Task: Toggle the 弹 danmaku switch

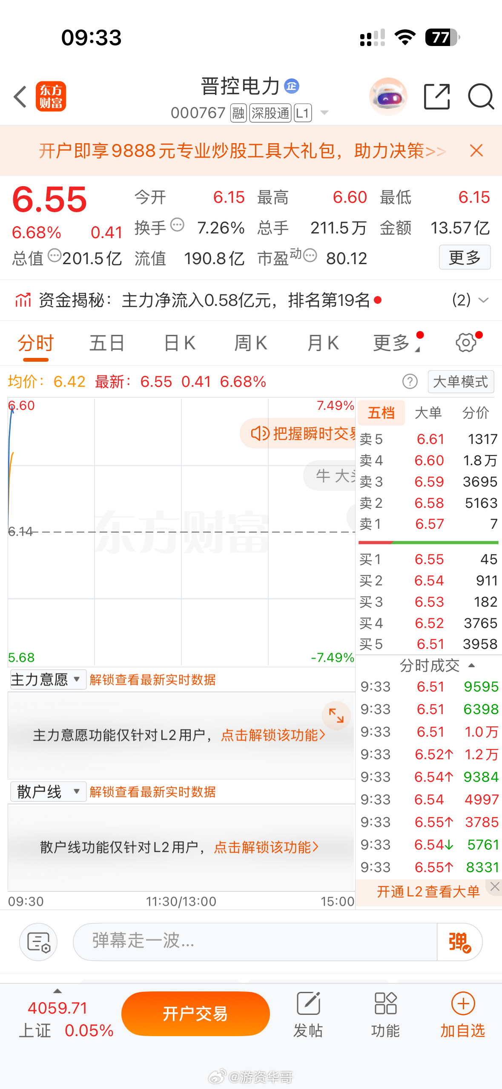Action: [459, 942]
